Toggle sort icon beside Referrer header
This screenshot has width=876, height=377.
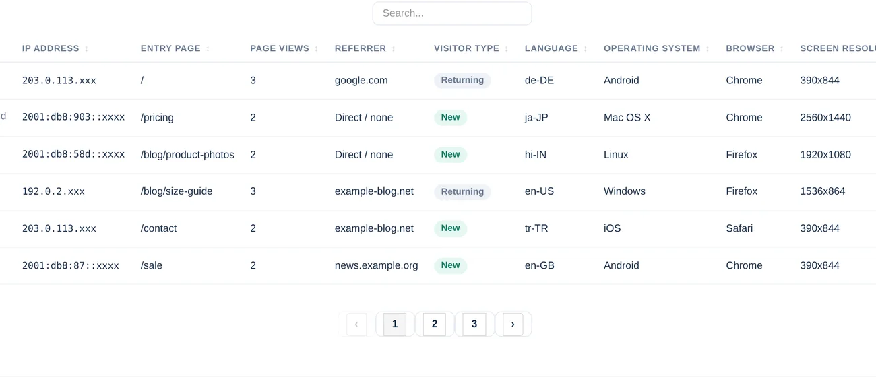[x=394, y=49]
